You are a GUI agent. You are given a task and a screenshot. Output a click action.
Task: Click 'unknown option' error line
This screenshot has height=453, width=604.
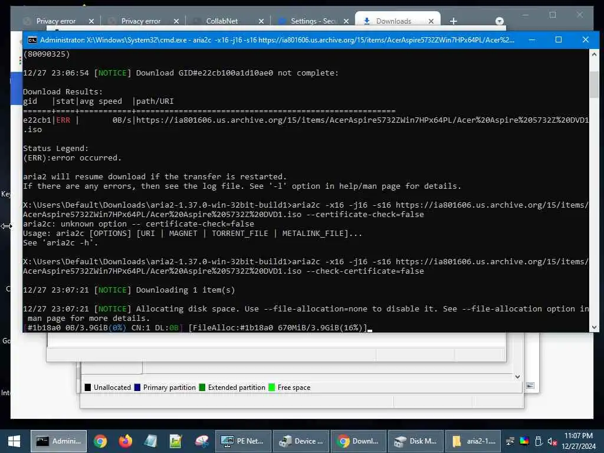[x=139, y=224]
